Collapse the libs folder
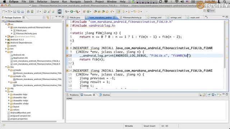Viewport: 230px width, 129px height. 6,67
